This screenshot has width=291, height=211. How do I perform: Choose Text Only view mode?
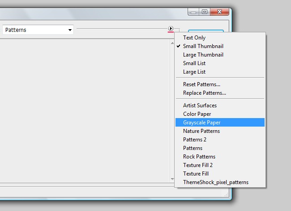194,38
